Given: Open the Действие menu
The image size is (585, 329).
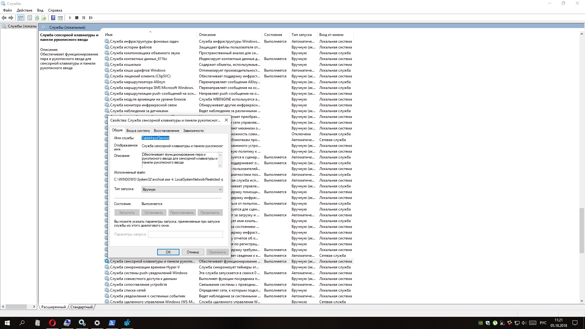Looking at the screenshot, I should click(x=24, y=10).
